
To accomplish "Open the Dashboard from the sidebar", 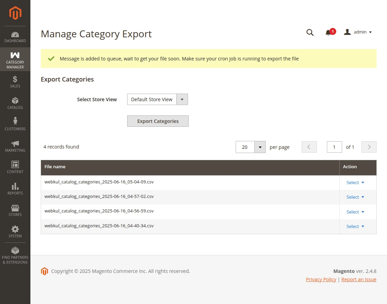I will click(15, 36).
